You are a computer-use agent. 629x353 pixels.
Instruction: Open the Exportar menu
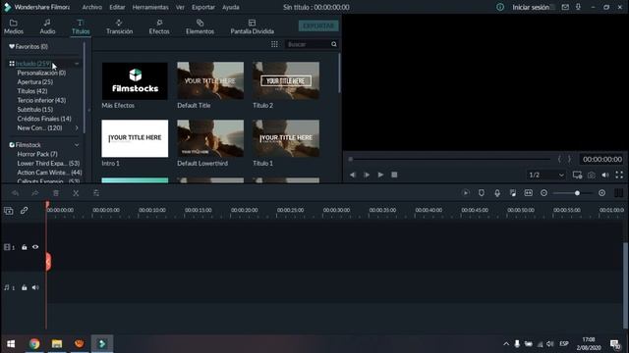click(203, 7)
